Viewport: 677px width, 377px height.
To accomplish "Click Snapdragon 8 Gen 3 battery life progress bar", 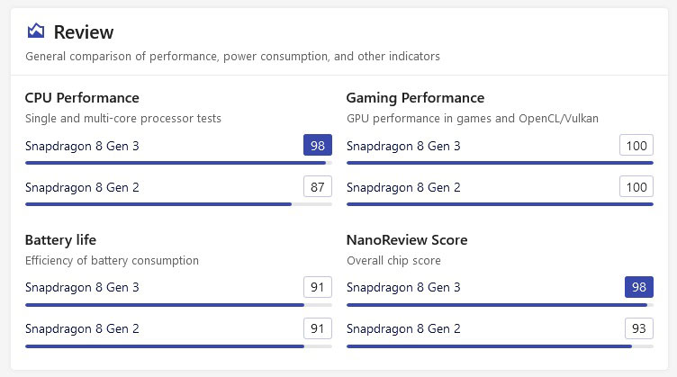I will pyautogui.click(x=178, y=305).
